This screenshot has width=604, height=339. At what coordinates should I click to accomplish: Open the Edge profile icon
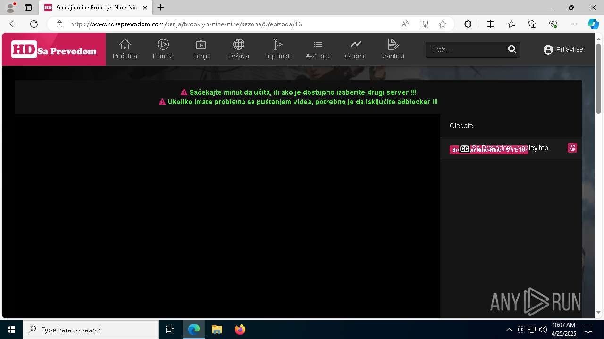pyautogui.click(x=10, y=8)
